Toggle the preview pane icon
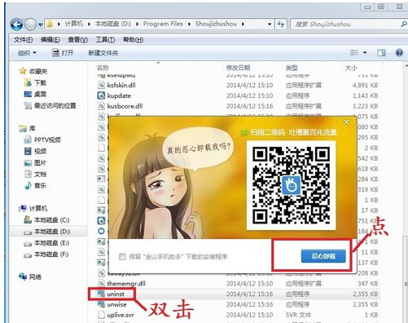The image size is (408, 323). pyautogui.click(x=381, y=52)
